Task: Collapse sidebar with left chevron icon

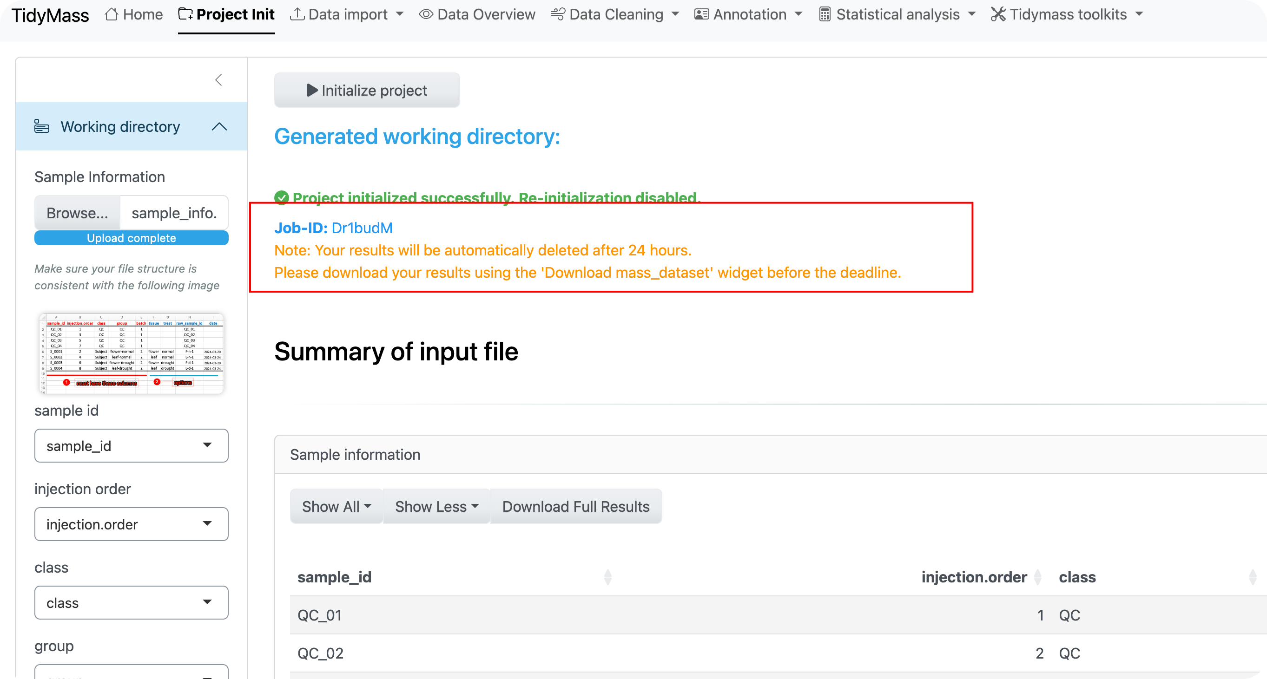Action: pos(219,80)
